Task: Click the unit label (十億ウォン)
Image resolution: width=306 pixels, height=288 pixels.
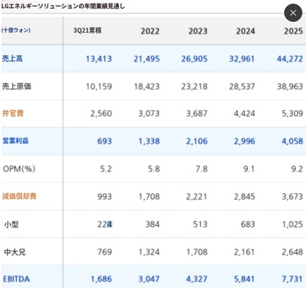Action: [x=16, y=30]
